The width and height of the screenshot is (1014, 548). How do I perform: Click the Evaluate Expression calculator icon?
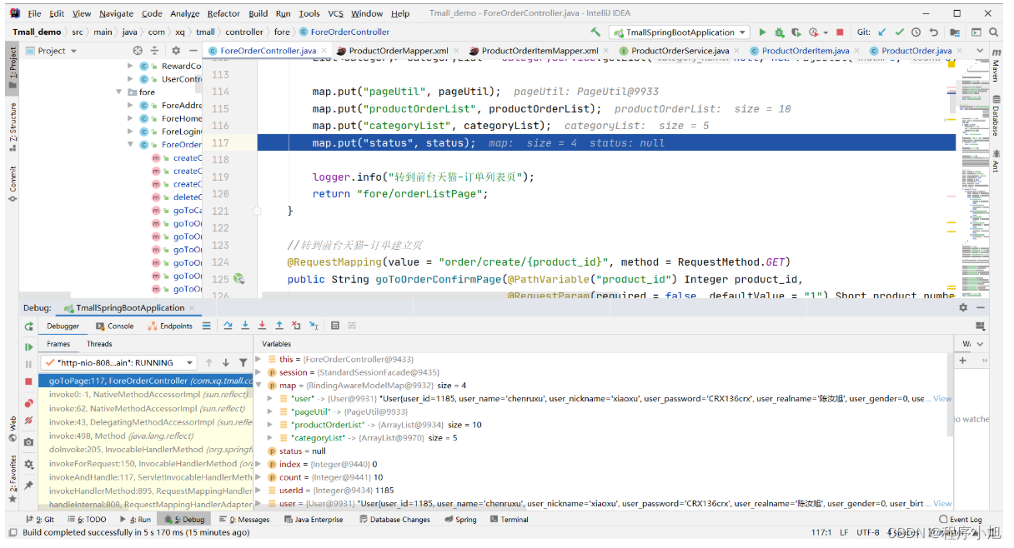coord(335,326)
